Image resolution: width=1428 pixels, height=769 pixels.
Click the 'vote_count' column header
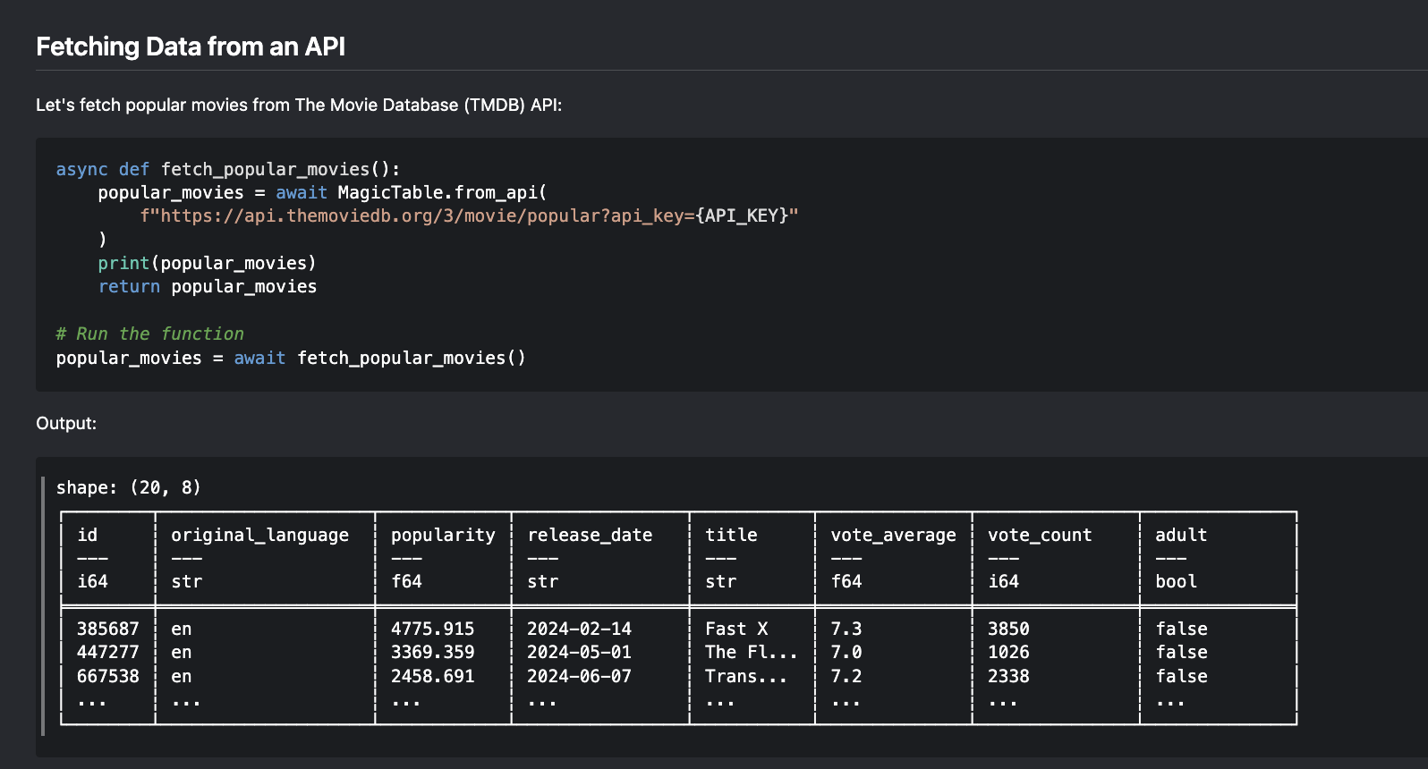coord(1040,535)
